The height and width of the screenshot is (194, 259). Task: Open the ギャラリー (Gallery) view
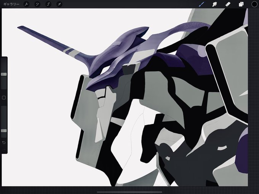pyautogui.click(x=11, y=4)
